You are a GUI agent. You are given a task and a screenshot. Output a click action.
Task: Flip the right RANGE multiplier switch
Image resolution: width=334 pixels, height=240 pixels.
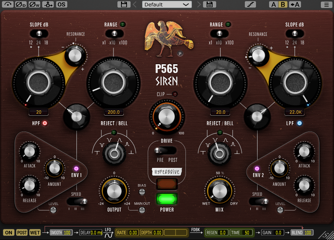point(219,34)
